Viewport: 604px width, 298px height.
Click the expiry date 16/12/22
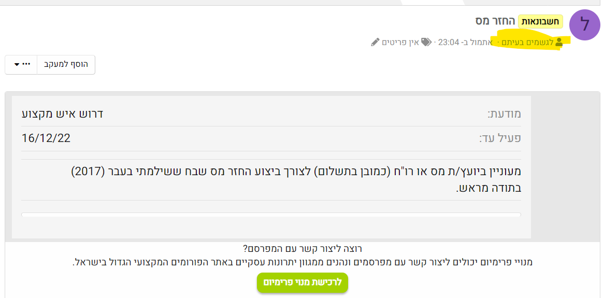click(x=46, y=138)
